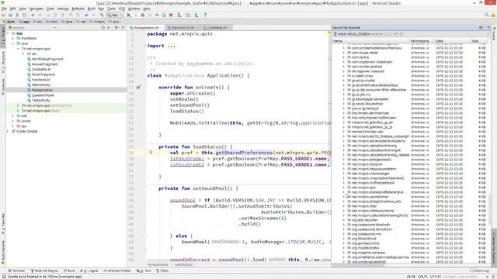Open the Build tool window button
The width and height of the screenshot is (497, 279).
pyautogui.click(x=69, y=270)
